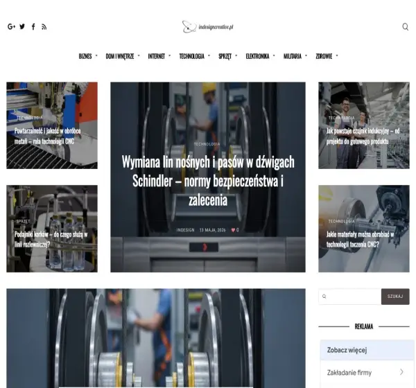The height and width of the screenshot is (388, 416).
Task: Open the Internet menu
Action: point(156,56)
